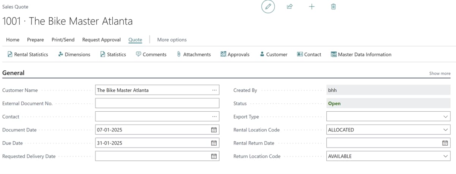Click the trash can delete icon
This screenshot has width=456, height=174.
pos(333,7)
